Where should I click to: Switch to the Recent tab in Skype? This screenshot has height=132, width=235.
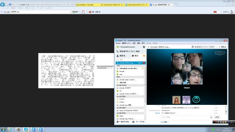[138, 56]
